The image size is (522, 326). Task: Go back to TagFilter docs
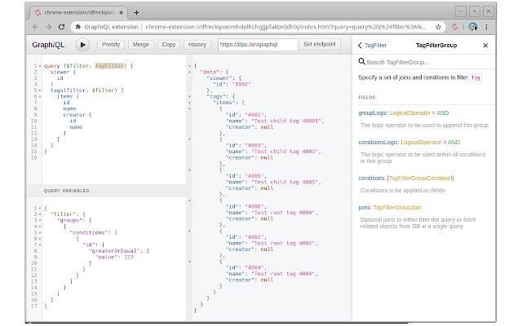(372, 46)
